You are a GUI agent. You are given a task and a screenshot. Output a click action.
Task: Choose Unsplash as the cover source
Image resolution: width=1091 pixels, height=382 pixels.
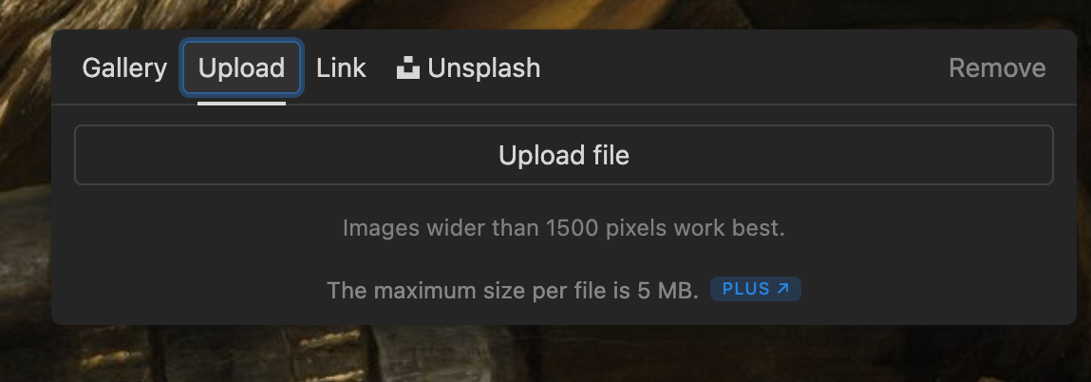point(468,68)
